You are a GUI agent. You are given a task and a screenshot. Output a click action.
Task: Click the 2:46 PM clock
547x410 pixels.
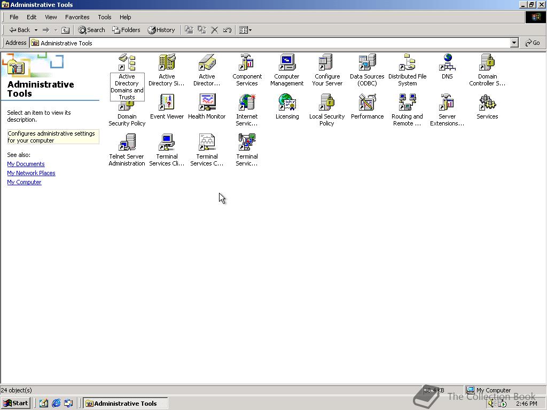pyautogui.click(x=527, y=404)
